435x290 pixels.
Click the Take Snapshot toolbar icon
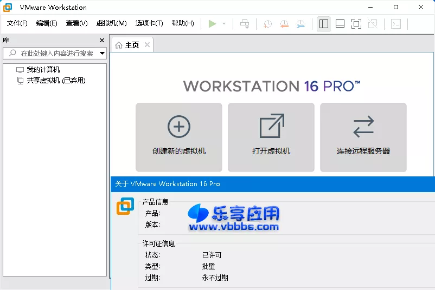267,24
